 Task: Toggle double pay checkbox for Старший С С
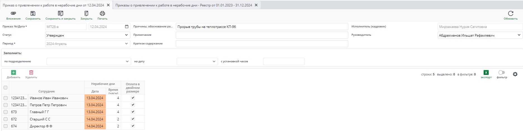(x=133, y=119)
